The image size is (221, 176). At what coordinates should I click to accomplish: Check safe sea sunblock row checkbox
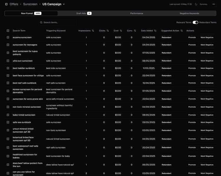pos(8,122)
